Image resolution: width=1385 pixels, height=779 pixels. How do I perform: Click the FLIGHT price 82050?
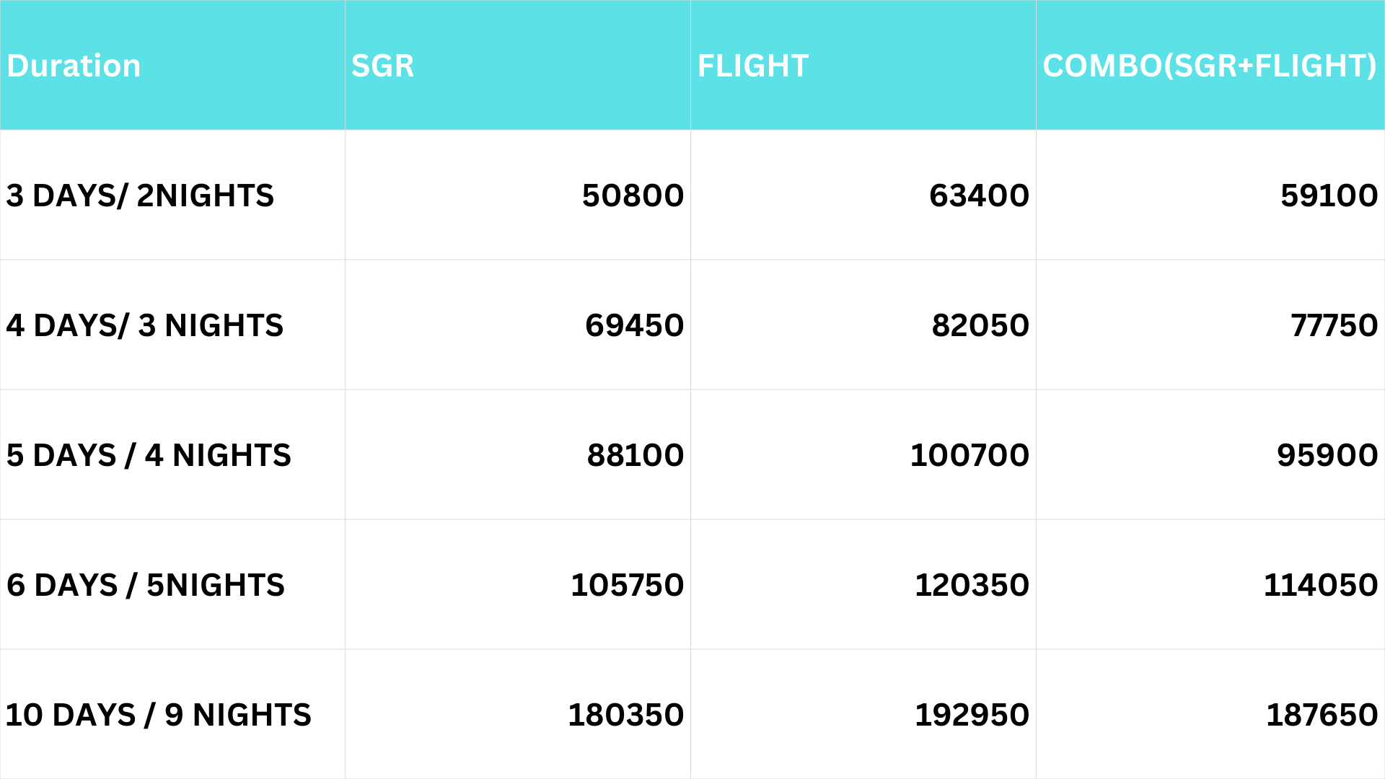point(980,325)
